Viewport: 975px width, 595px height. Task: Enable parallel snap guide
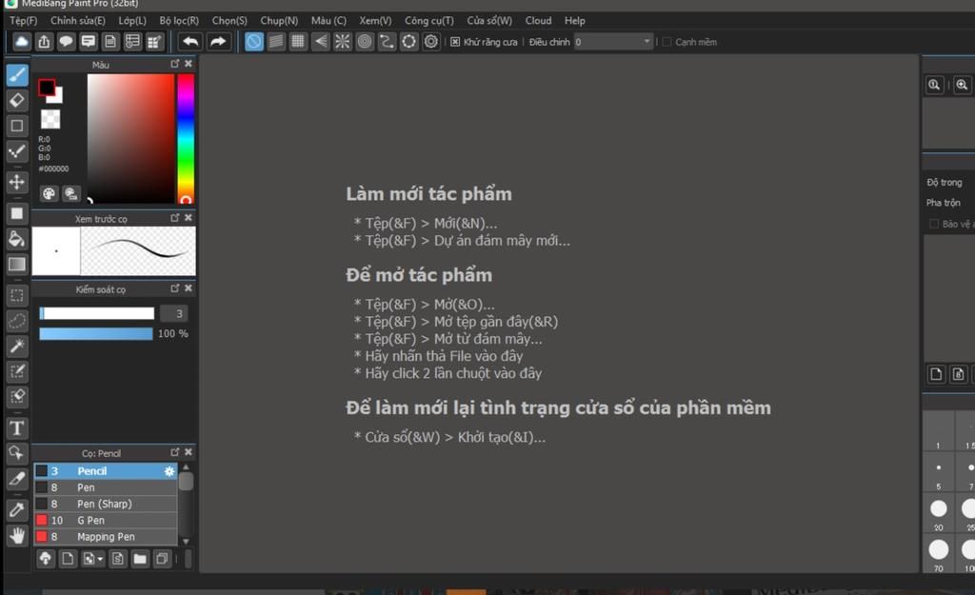276,42
